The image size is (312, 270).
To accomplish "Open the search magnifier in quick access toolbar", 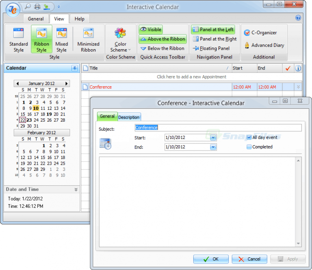I will [x=28, y=7].
